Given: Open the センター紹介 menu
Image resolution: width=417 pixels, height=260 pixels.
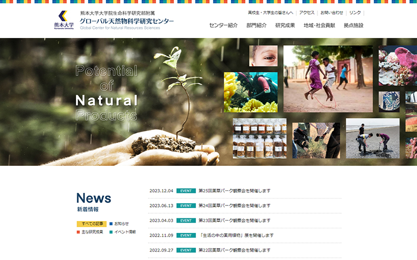Looking at the screenshot, I should [224, 25].
